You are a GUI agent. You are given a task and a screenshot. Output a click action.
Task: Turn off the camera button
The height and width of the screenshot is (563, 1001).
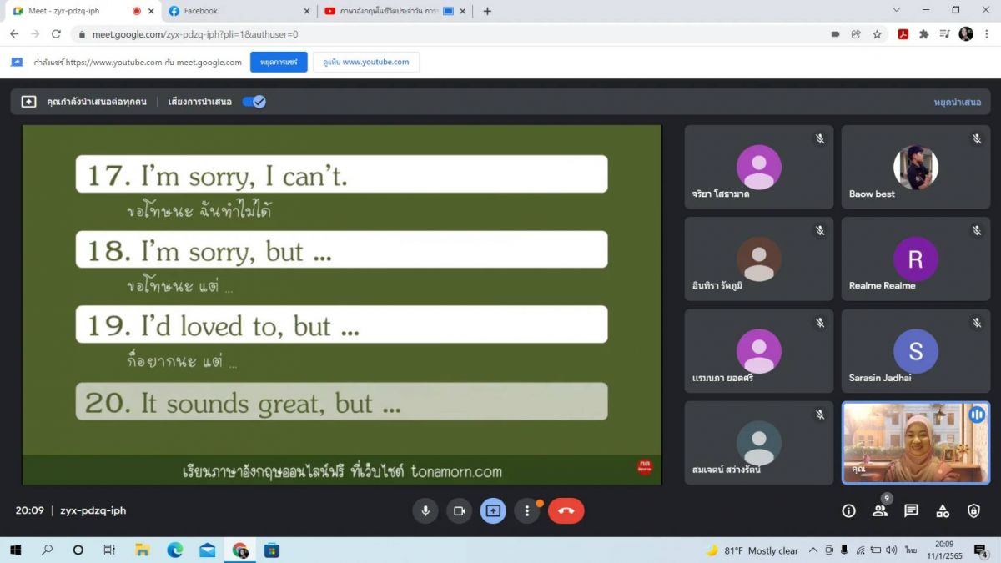coord(459,510)
